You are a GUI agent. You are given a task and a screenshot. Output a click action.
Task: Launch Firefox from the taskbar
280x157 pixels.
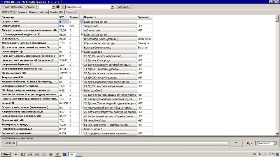(x=51, y=154)
